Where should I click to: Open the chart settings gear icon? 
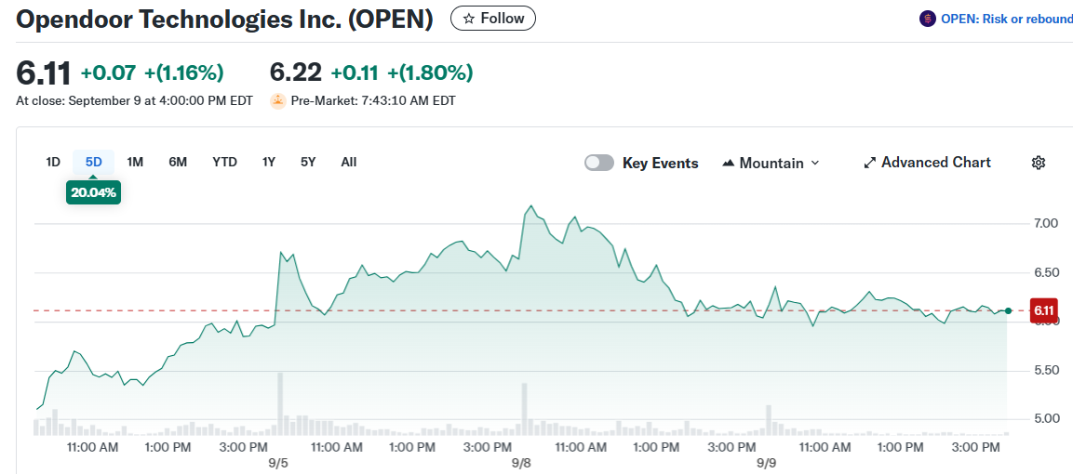(x=1038, y=163)
